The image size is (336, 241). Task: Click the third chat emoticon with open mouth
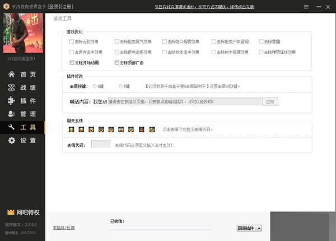91,129
